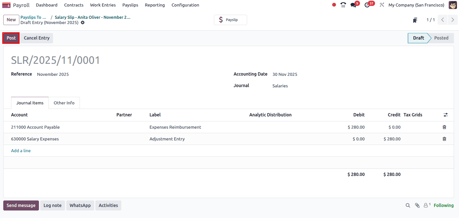Viewport: 459px width, 218px height.
Task: Open the Reporting menu
Action: click(155, 5)
